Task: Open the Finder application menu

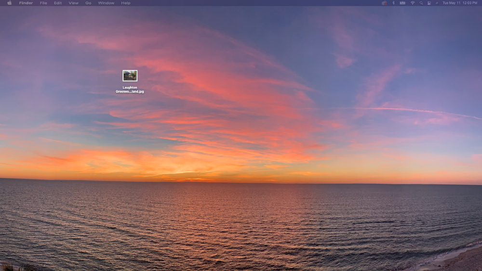Action: pyautogui.click(x=26, y=3)
